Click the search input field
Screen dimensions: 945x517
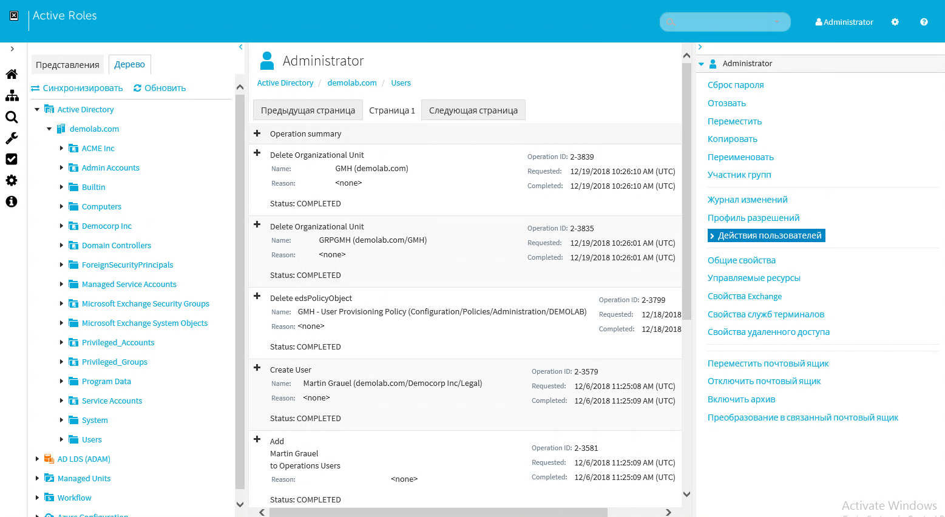(x=725, y=22)
